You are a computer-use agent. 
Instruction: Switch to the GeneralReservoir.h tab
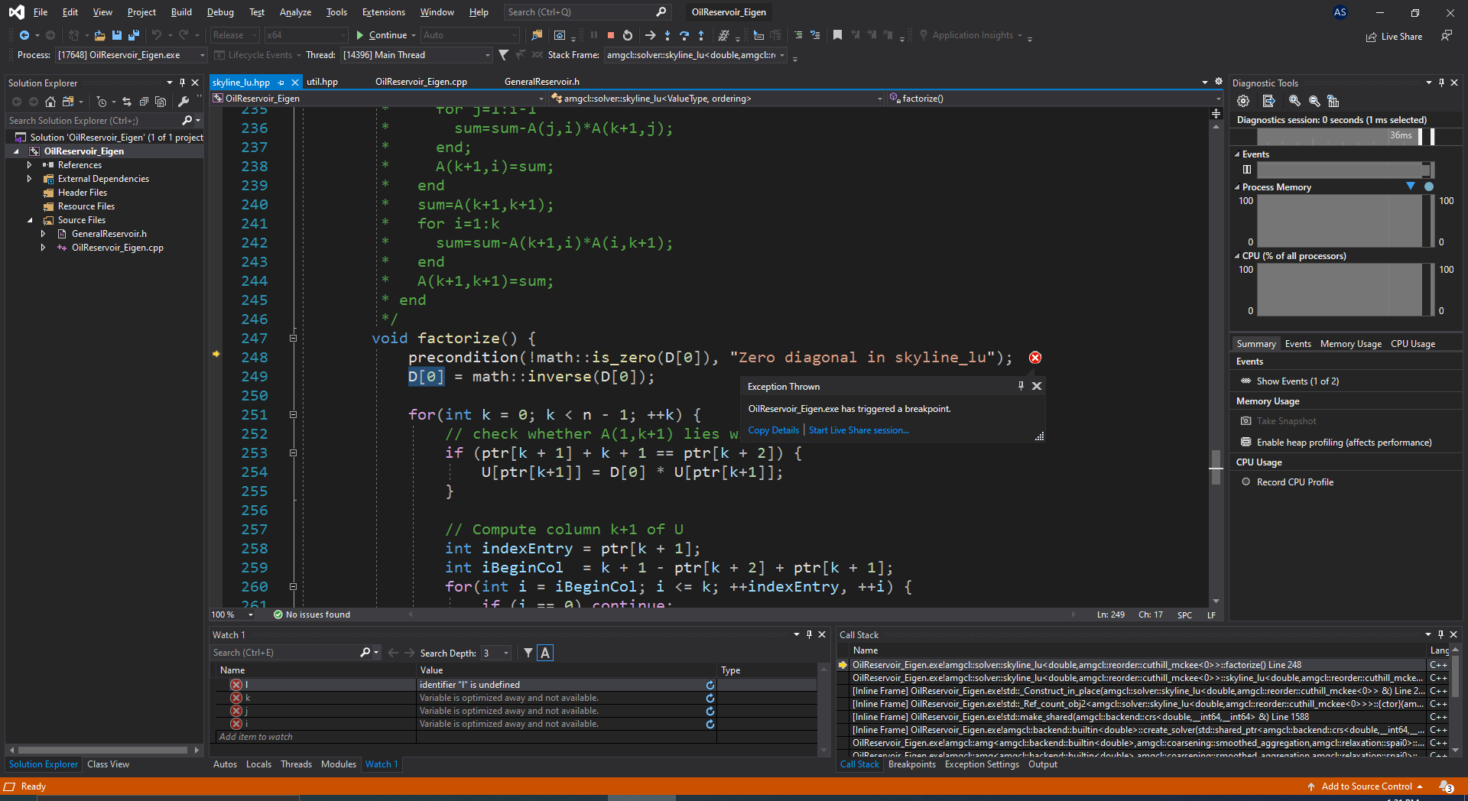tap(542, 82)
